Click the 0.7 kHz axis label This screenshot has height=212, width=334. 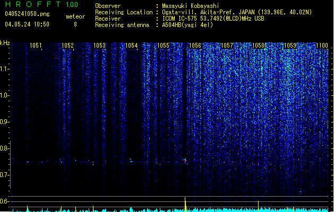click(x=4, y=175)
